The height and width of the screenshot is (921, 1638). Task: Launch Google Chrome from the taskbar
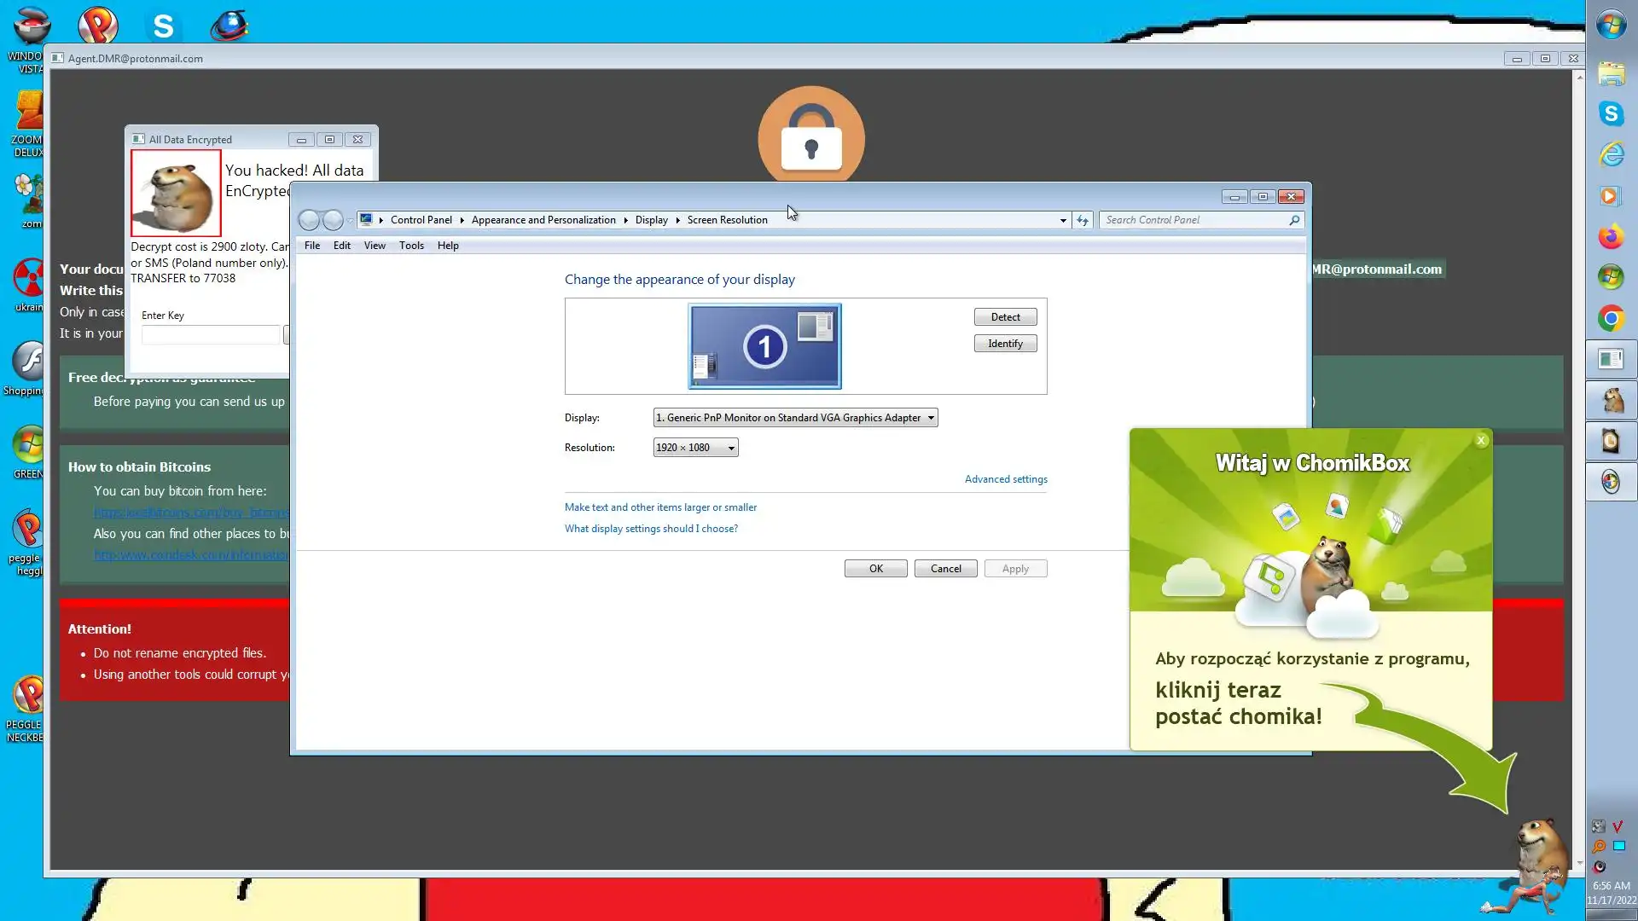tap(1611, 319)
